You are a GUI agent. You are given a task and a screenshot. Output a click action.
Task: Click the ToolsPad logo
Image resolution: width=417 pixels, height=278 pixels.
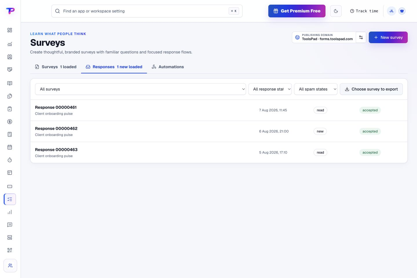[x=10, y=11]
